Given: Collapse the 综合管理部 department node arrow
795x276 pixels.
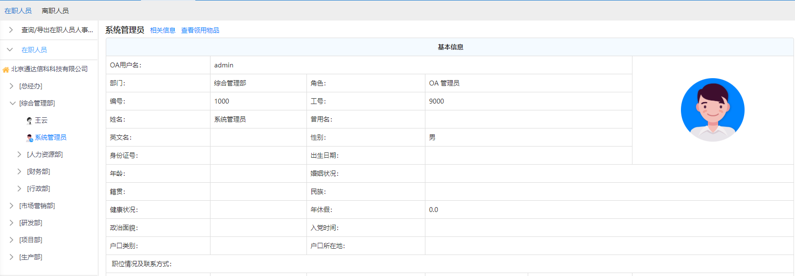Looking at the screenshot, I should pos(13,103).
